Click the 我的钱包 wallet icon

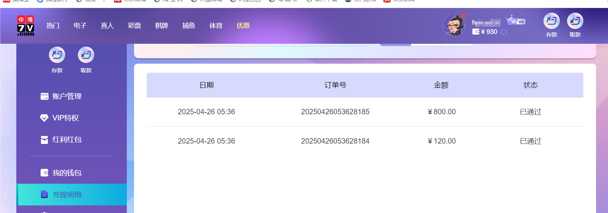click(x=44, y=173)
